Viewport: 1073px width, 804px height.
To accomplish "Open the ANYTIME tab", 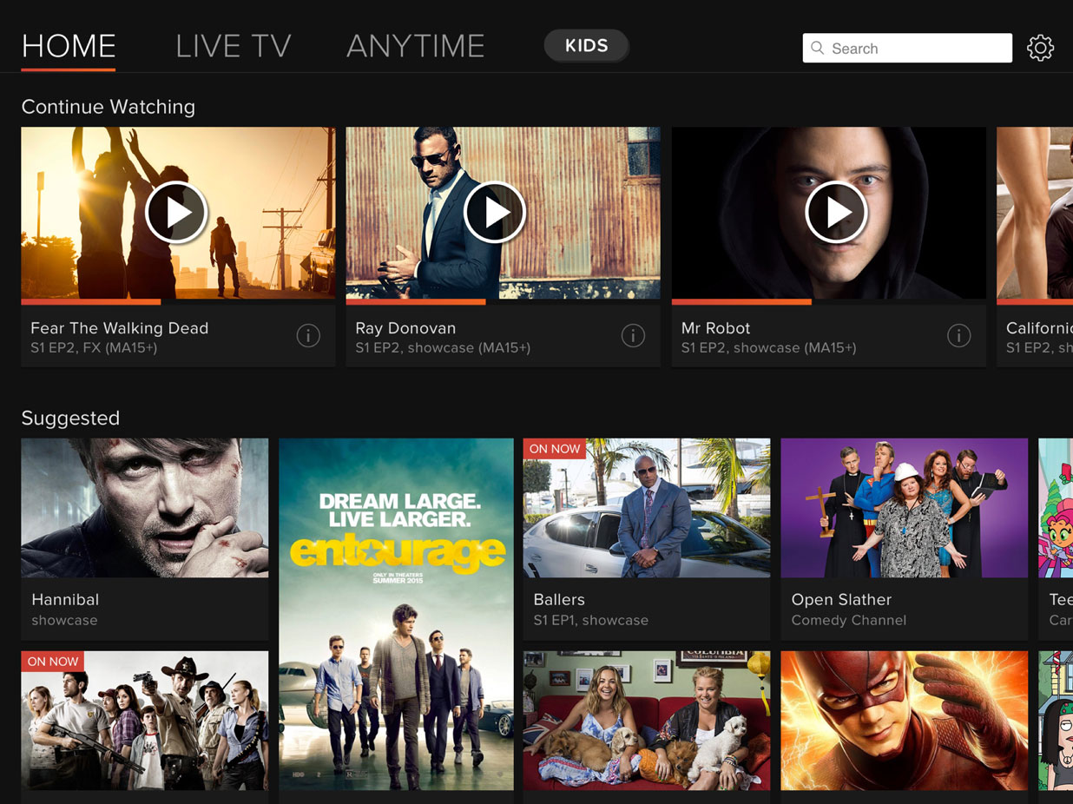I will [415, 46].
